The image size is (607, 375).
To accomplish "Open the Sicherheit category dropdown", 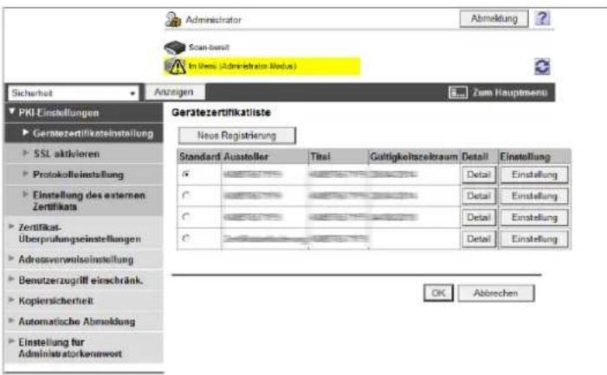I will point(73,93).
